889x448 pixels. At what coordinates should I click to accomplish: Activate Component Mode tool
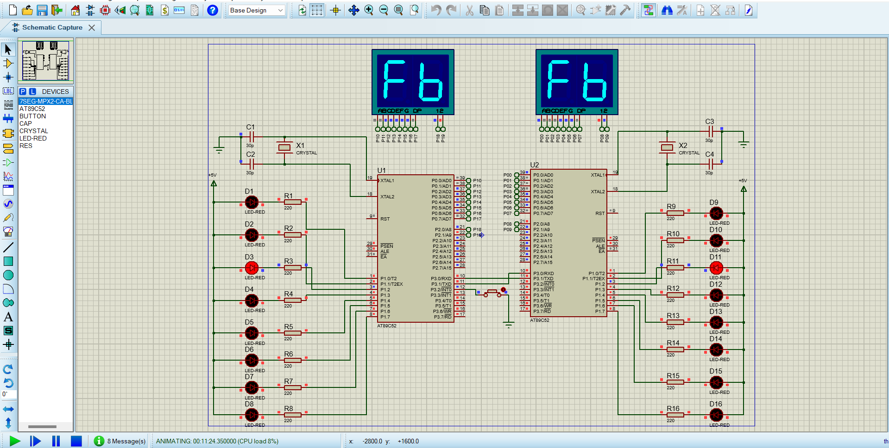8,63
